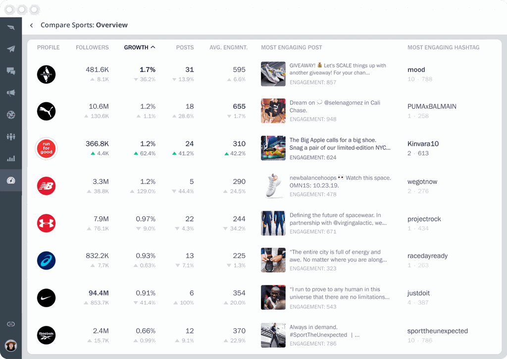507x359 pixels.
Task: Select the speedometer dashboard icon
Action: pos(11,180)
